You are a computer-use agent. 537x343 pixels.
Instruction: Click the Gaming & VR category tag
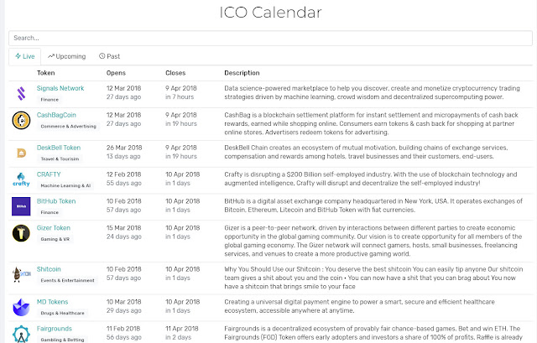[x=57, y=239]
